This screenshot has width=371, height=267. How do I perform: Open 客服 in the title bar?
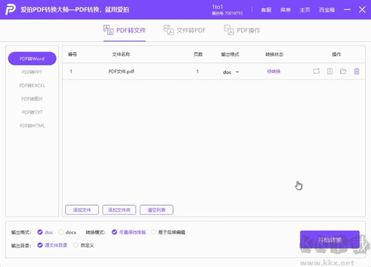266,10
